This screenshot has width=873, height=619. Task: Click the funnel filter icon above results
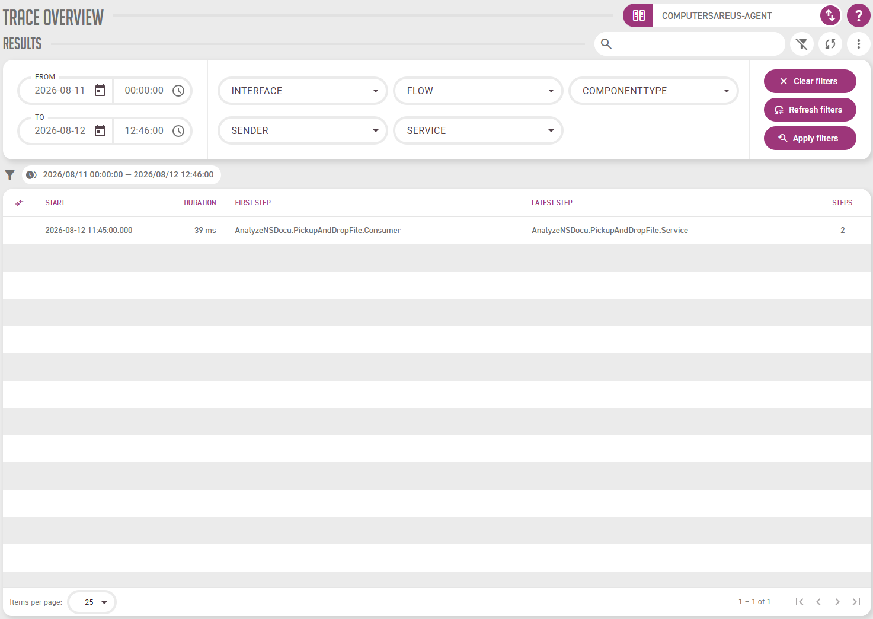click(x=10, y=175)
